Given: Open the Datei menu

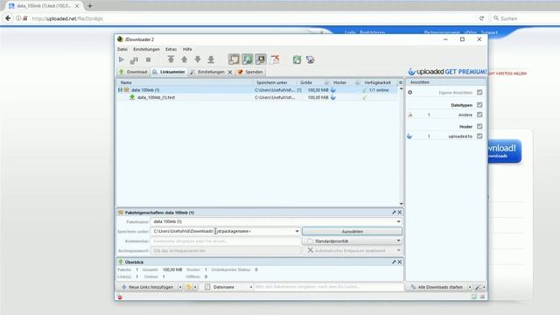Looking at the screenshot, I should pos(122,49).
